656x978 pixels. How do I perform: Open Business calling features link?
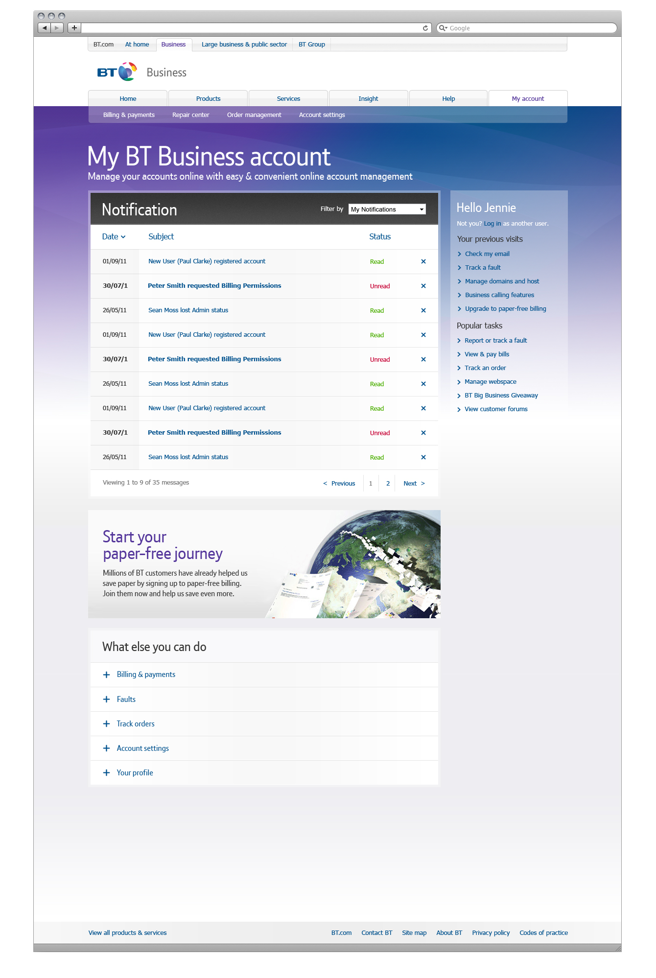[x=499, y=295]
